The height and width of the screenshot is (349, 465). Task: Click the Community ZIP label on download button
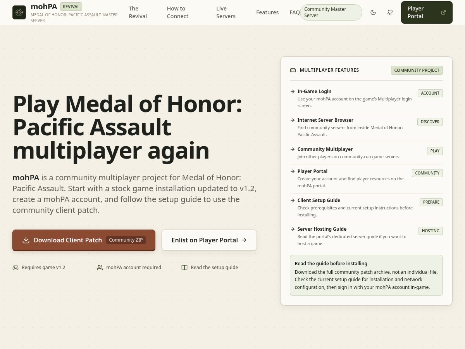(126, 240)
